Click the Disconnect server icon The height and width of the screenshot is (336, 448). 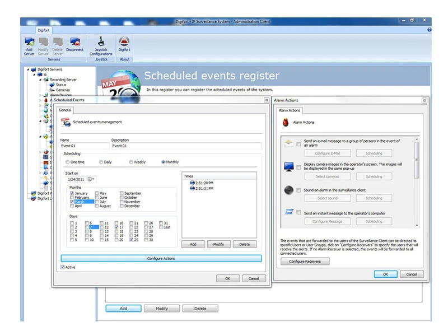pos(74,42)
